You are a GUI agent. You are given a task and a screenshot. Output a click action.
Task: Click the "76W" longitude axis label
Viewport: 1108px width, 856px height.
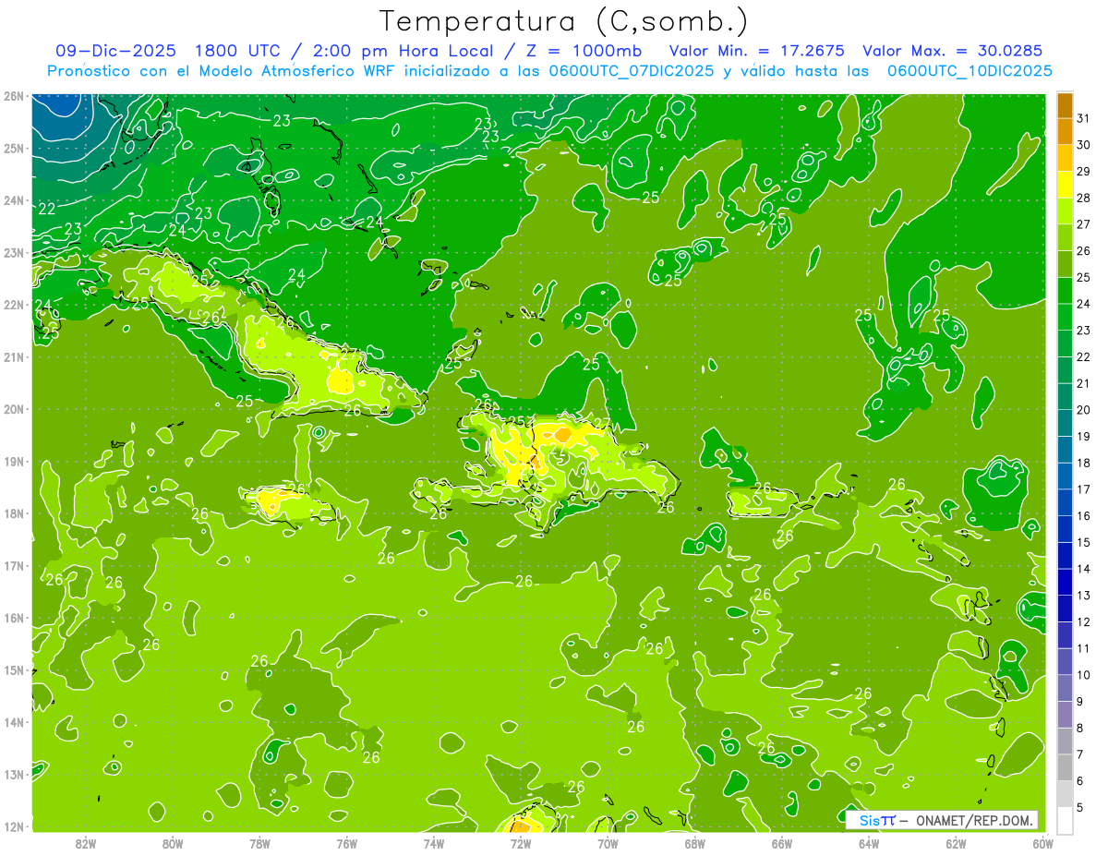346,843
